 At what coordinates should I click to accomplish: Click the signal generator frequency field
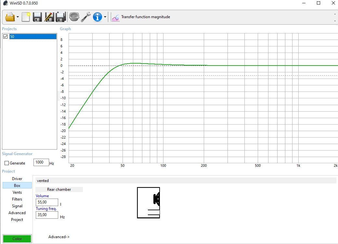point(41,162)
